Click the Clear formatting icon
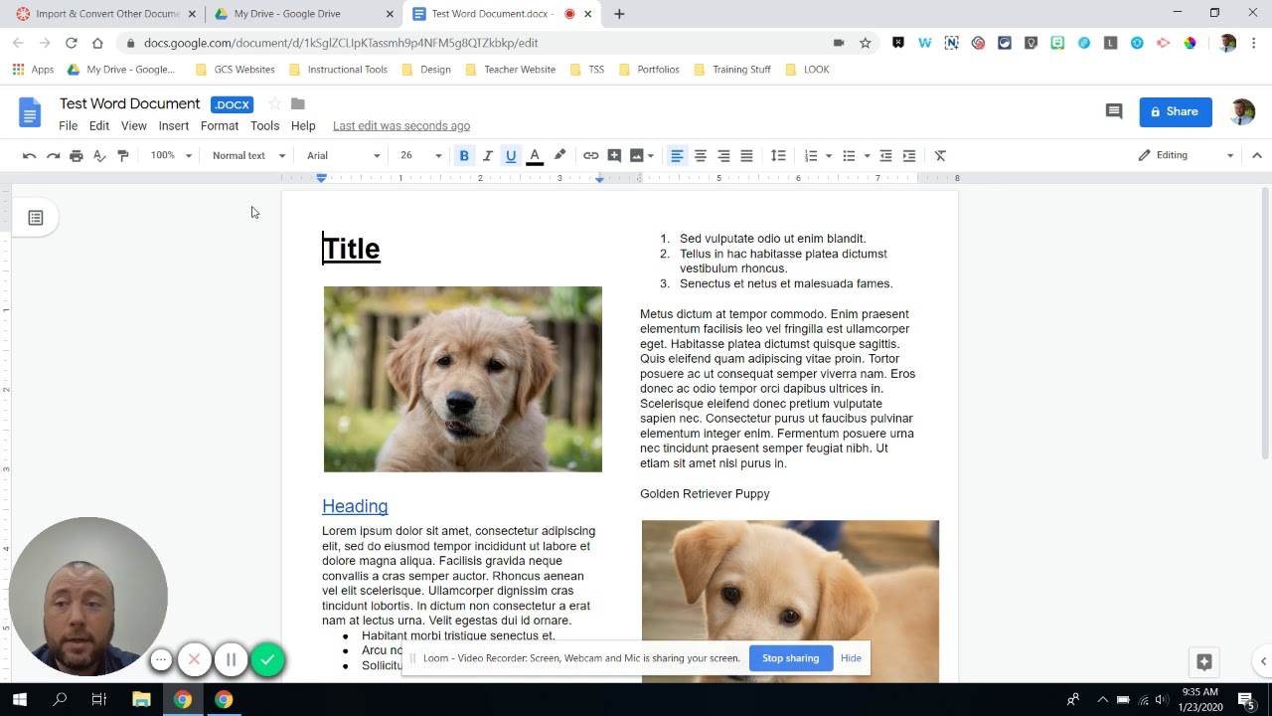The height and width of the screenshot is (716, 1272). tap(940, 155)
